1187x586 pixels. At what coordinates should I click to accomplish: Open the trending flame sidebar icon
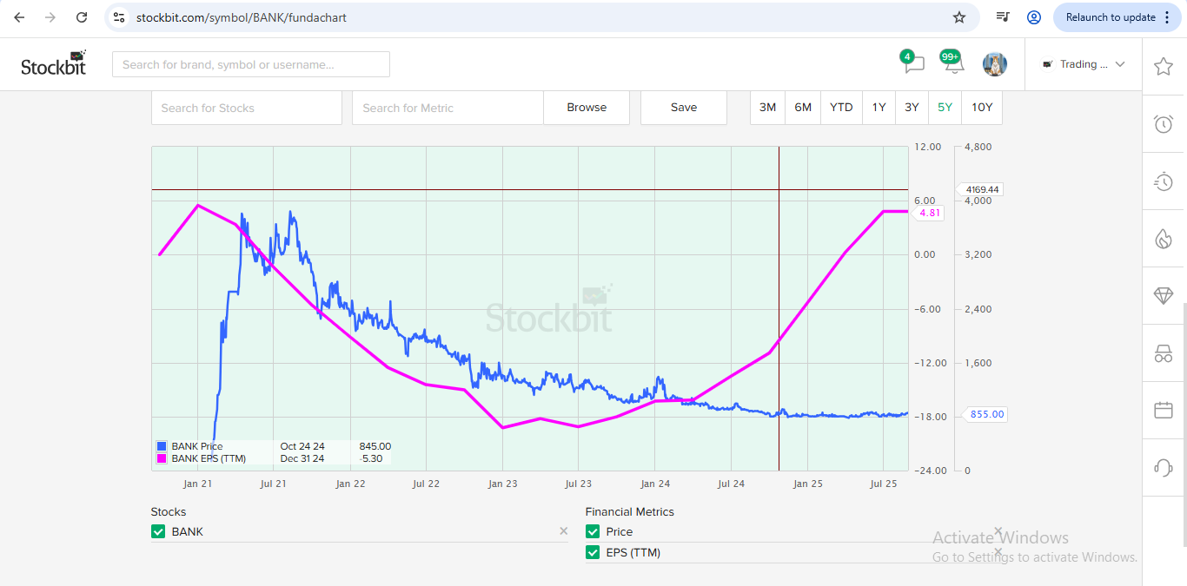click(1164, 239)
